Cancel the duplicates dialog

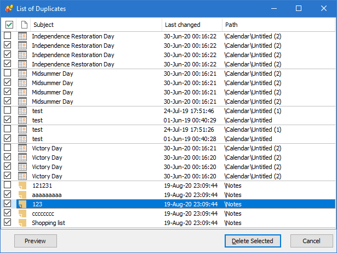[311, 241]
